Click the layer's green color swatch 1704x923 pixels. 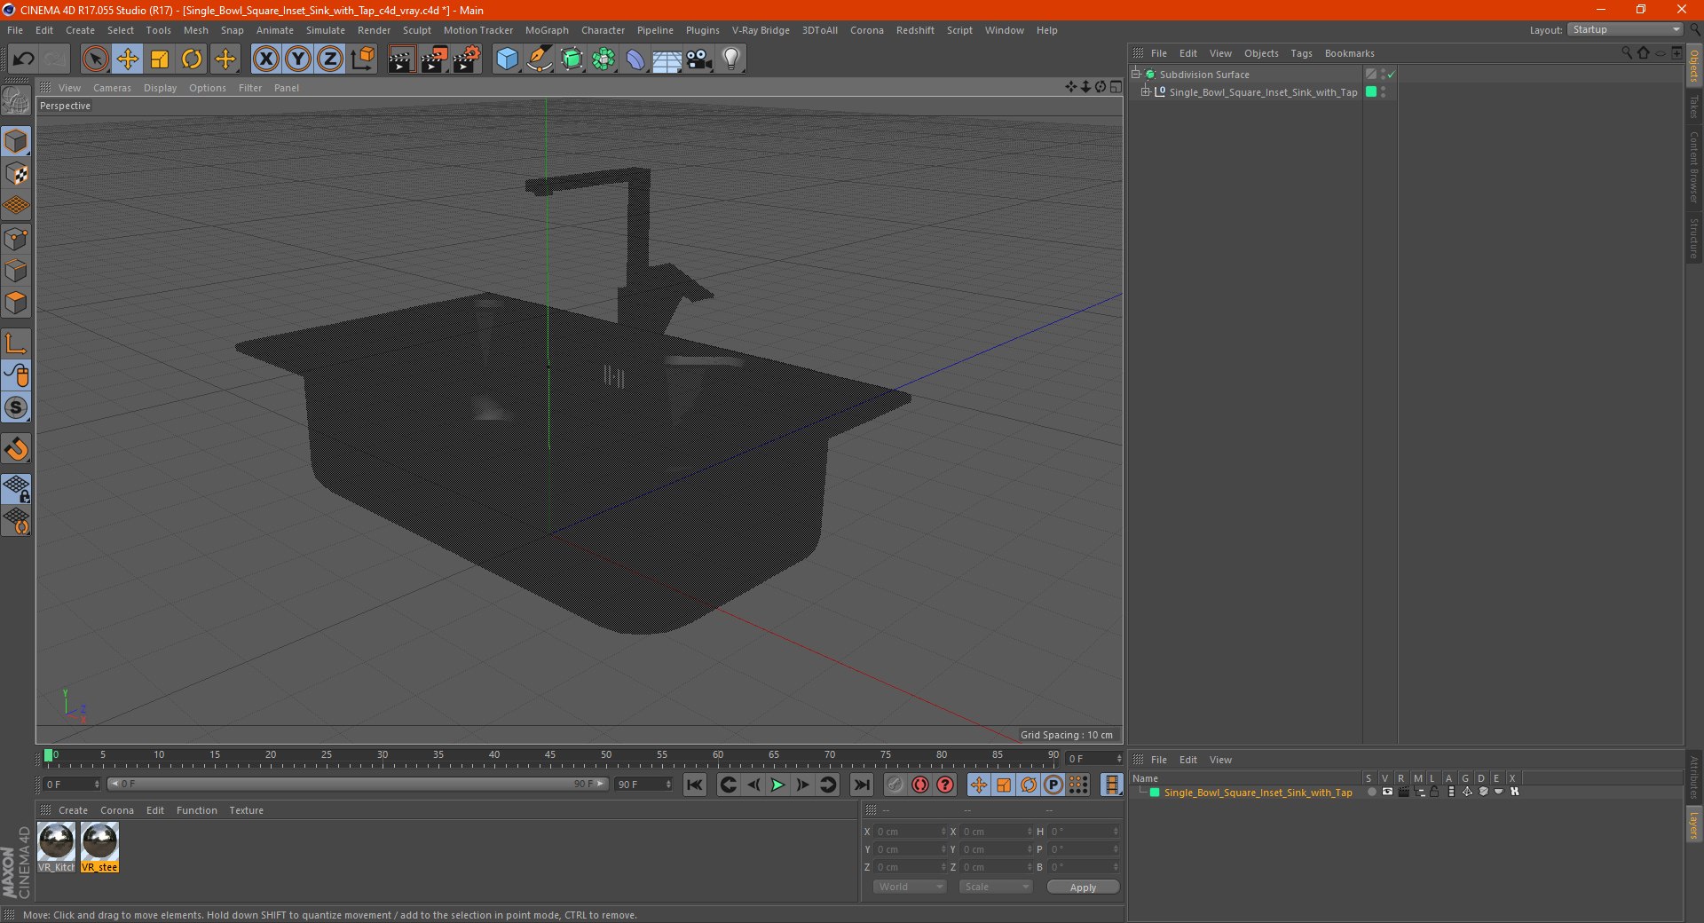coord(1155,793)
